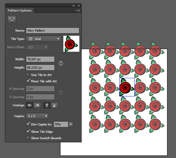Toggle the width and height proportions link icon
This screenshot has width=176, height=158.
coord(61,64)
